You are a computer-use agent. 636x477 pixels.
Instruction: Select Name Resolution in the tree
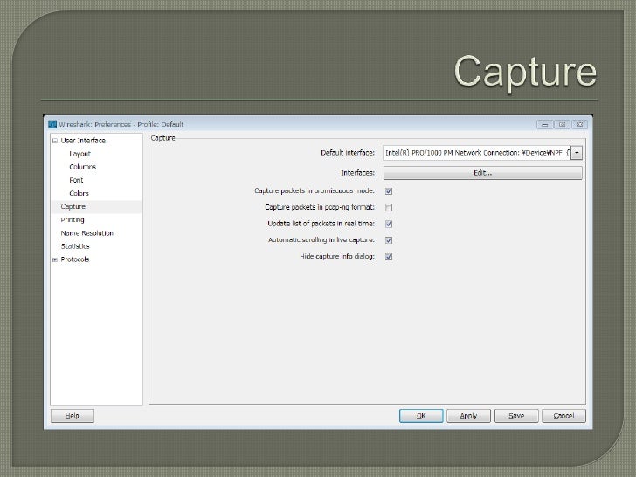86,233
